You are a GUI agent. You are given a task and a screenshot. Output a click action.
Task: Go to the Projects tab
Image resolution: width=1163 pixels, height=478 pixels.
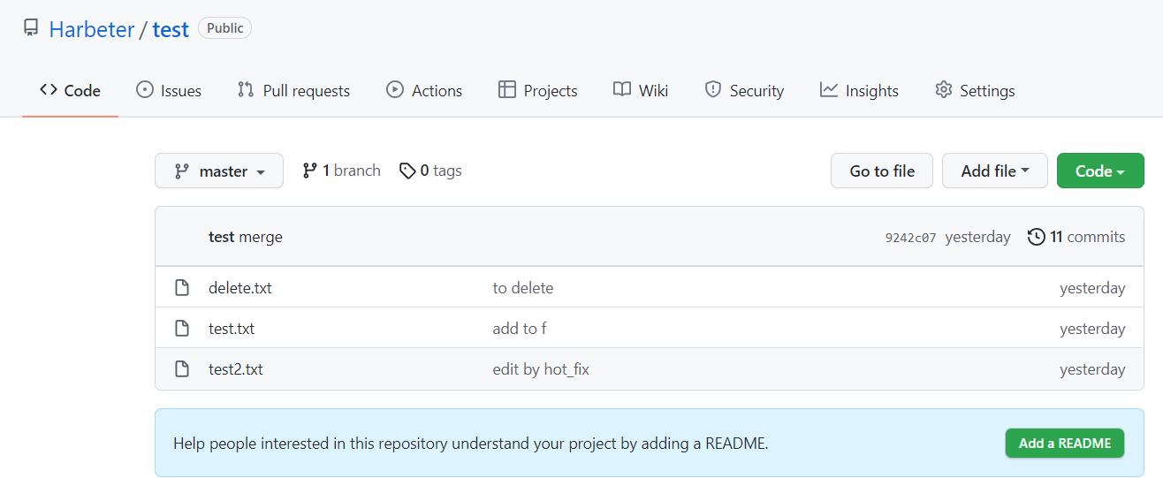[x=537, y=90]
